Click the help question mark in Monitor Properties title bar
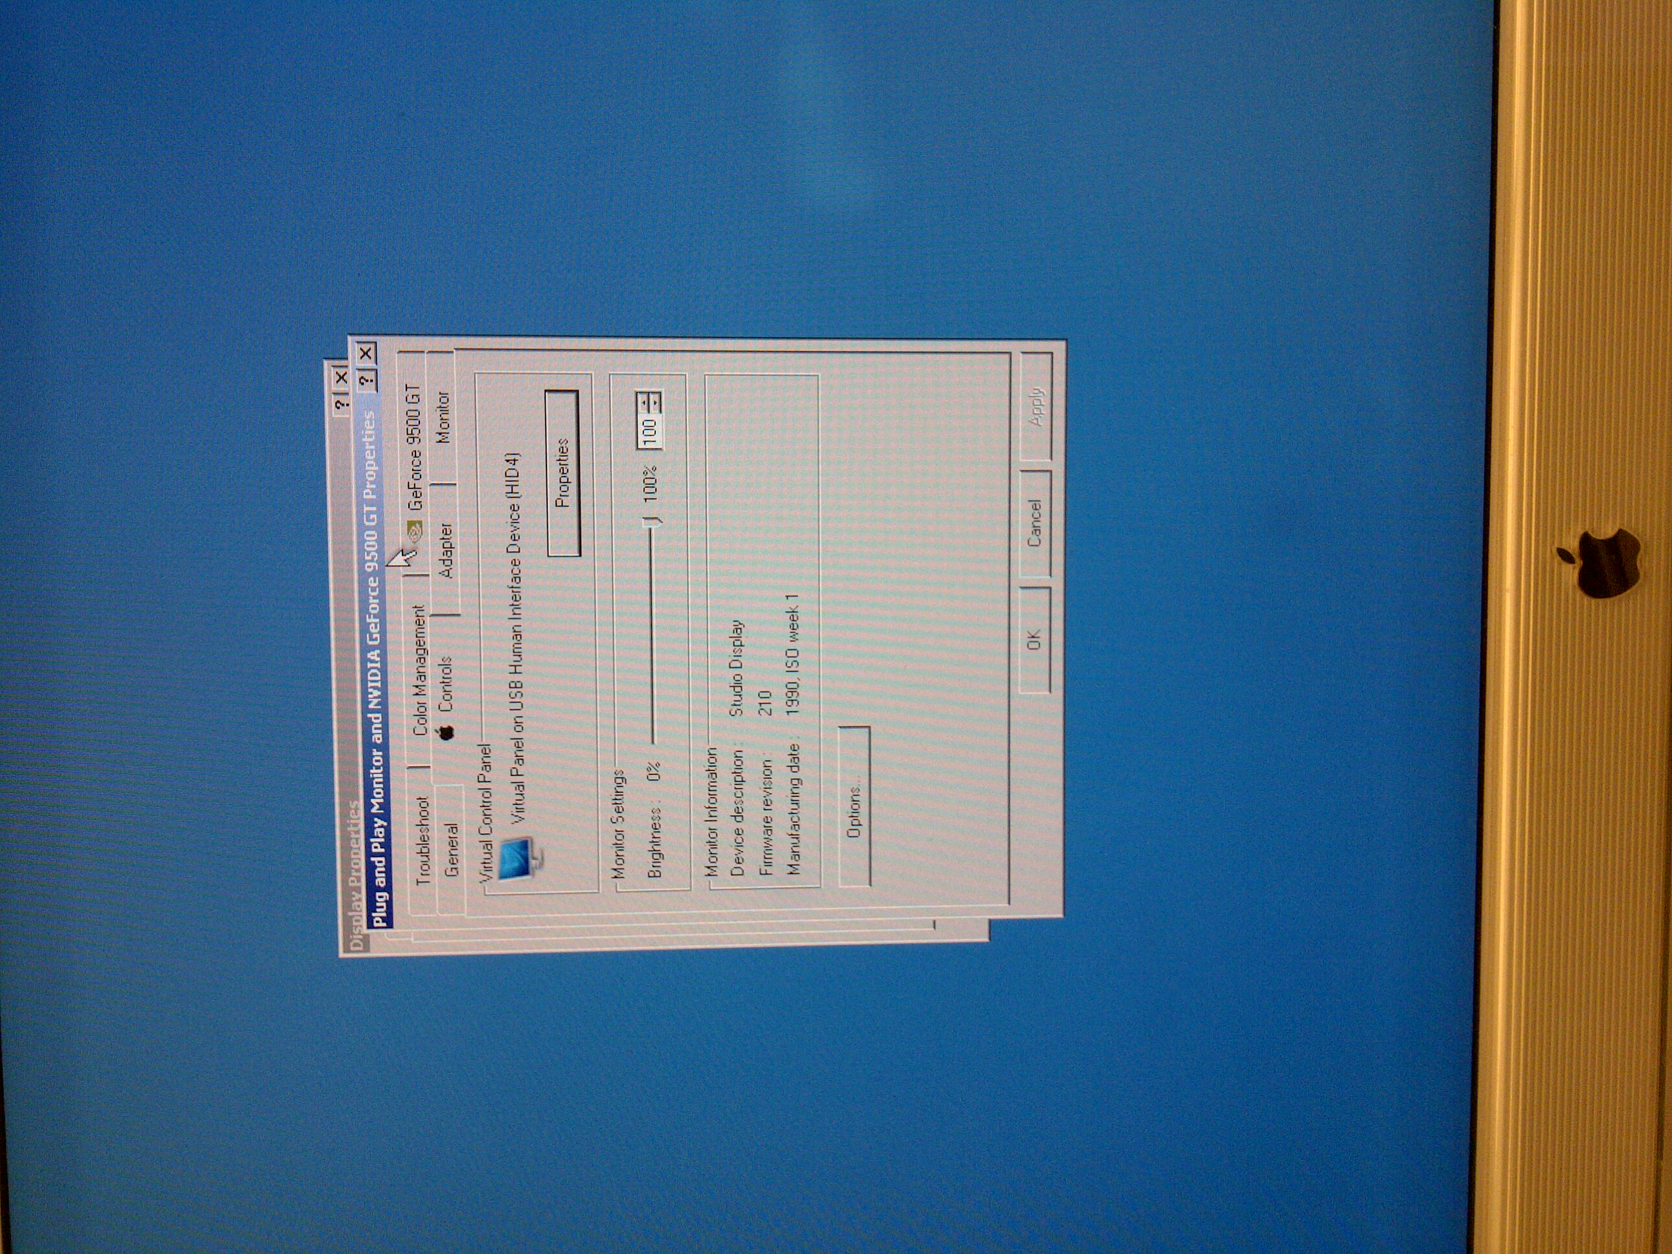Screen dimensions: 1672x1254 pos(366,381)
